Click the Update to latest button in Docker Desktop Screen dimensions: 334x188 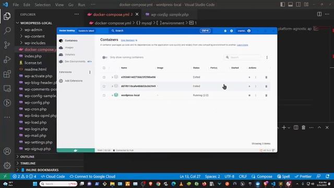(x=86, y=31)
